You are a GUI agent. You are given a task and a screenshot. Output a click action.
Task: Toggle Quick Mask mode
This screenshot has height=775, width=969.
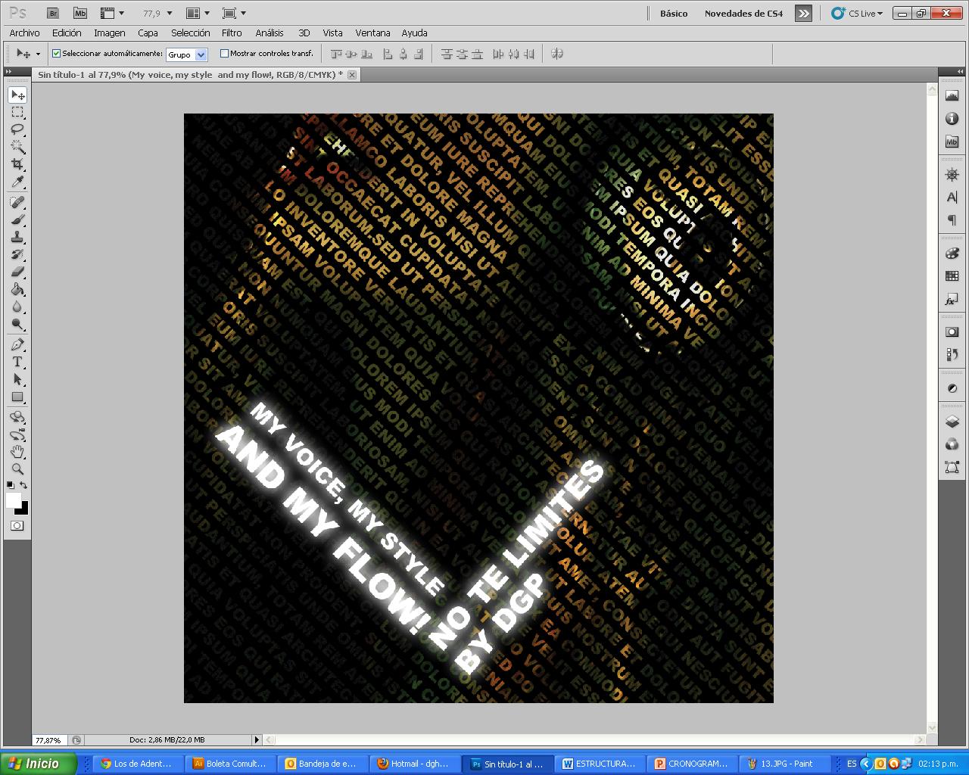[x=17, y=526]
